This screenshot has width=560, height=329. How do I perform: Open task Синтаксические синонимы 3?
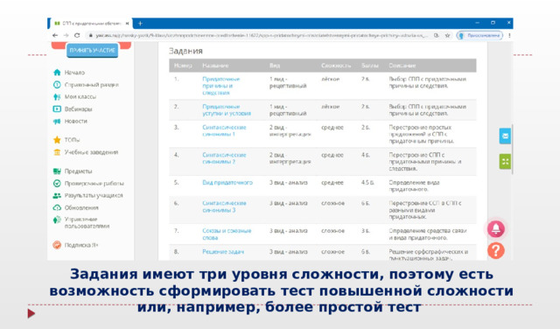coord(224,206)
